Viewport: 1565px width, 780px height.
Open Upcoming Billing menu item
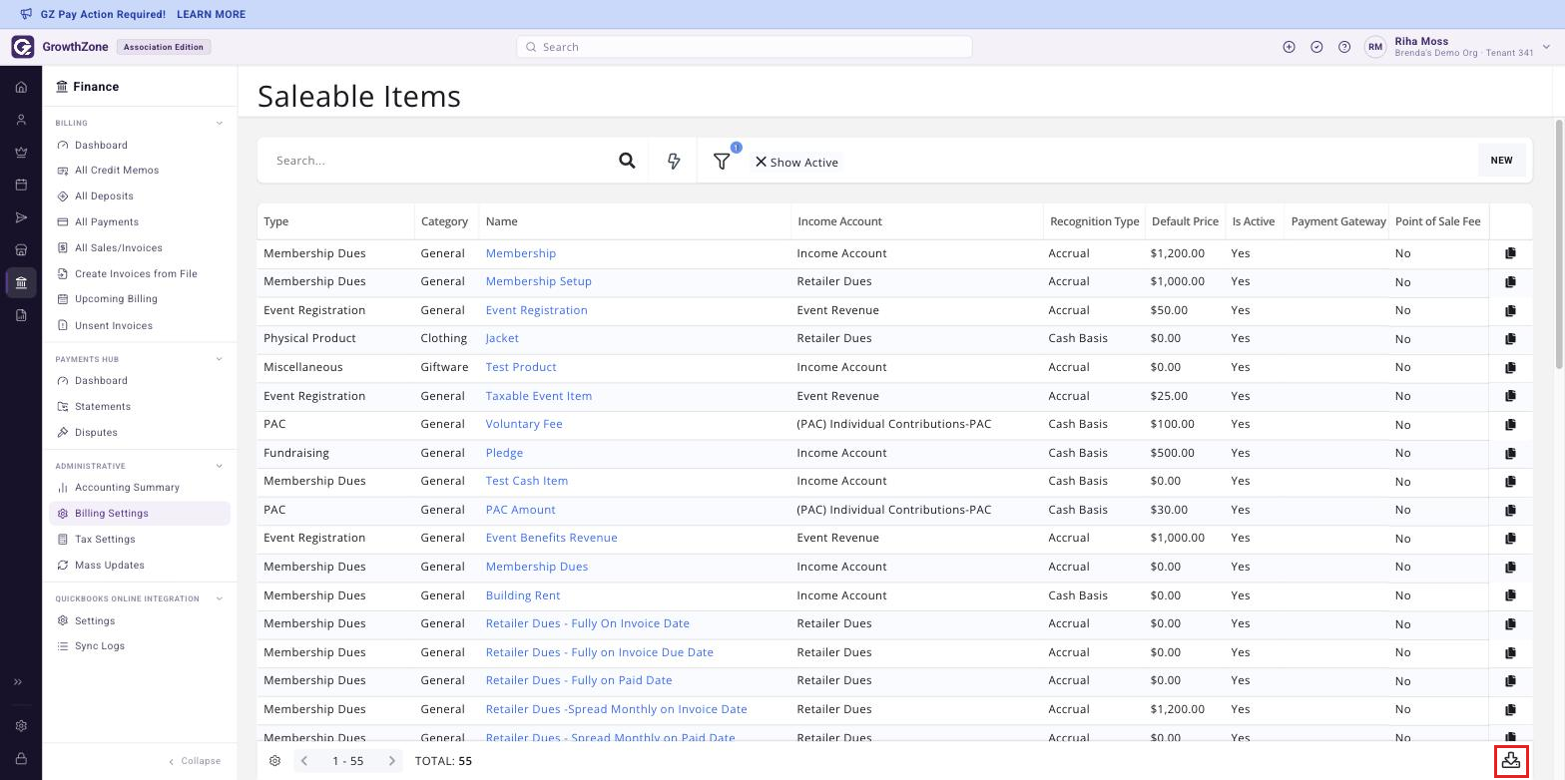click(x=116, y=299)
